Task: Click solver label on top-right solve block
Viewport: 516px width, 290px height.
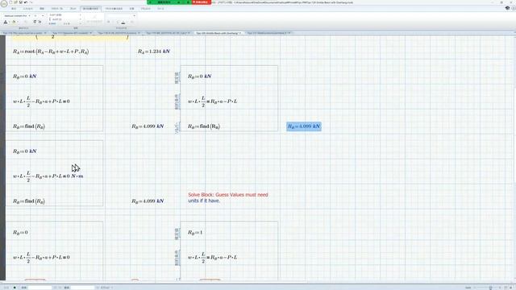Action: [177, 127]
